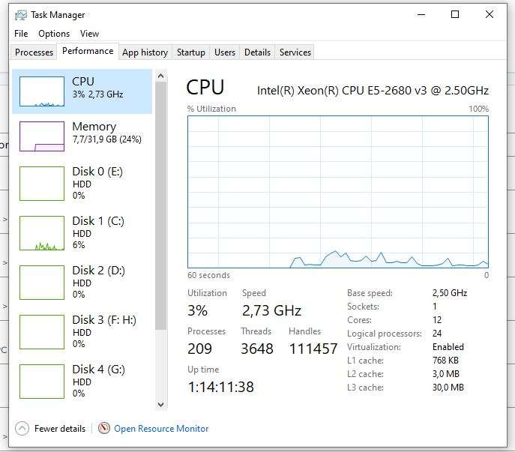Select the CPU mini graph thumbnail

coord(41,91)
